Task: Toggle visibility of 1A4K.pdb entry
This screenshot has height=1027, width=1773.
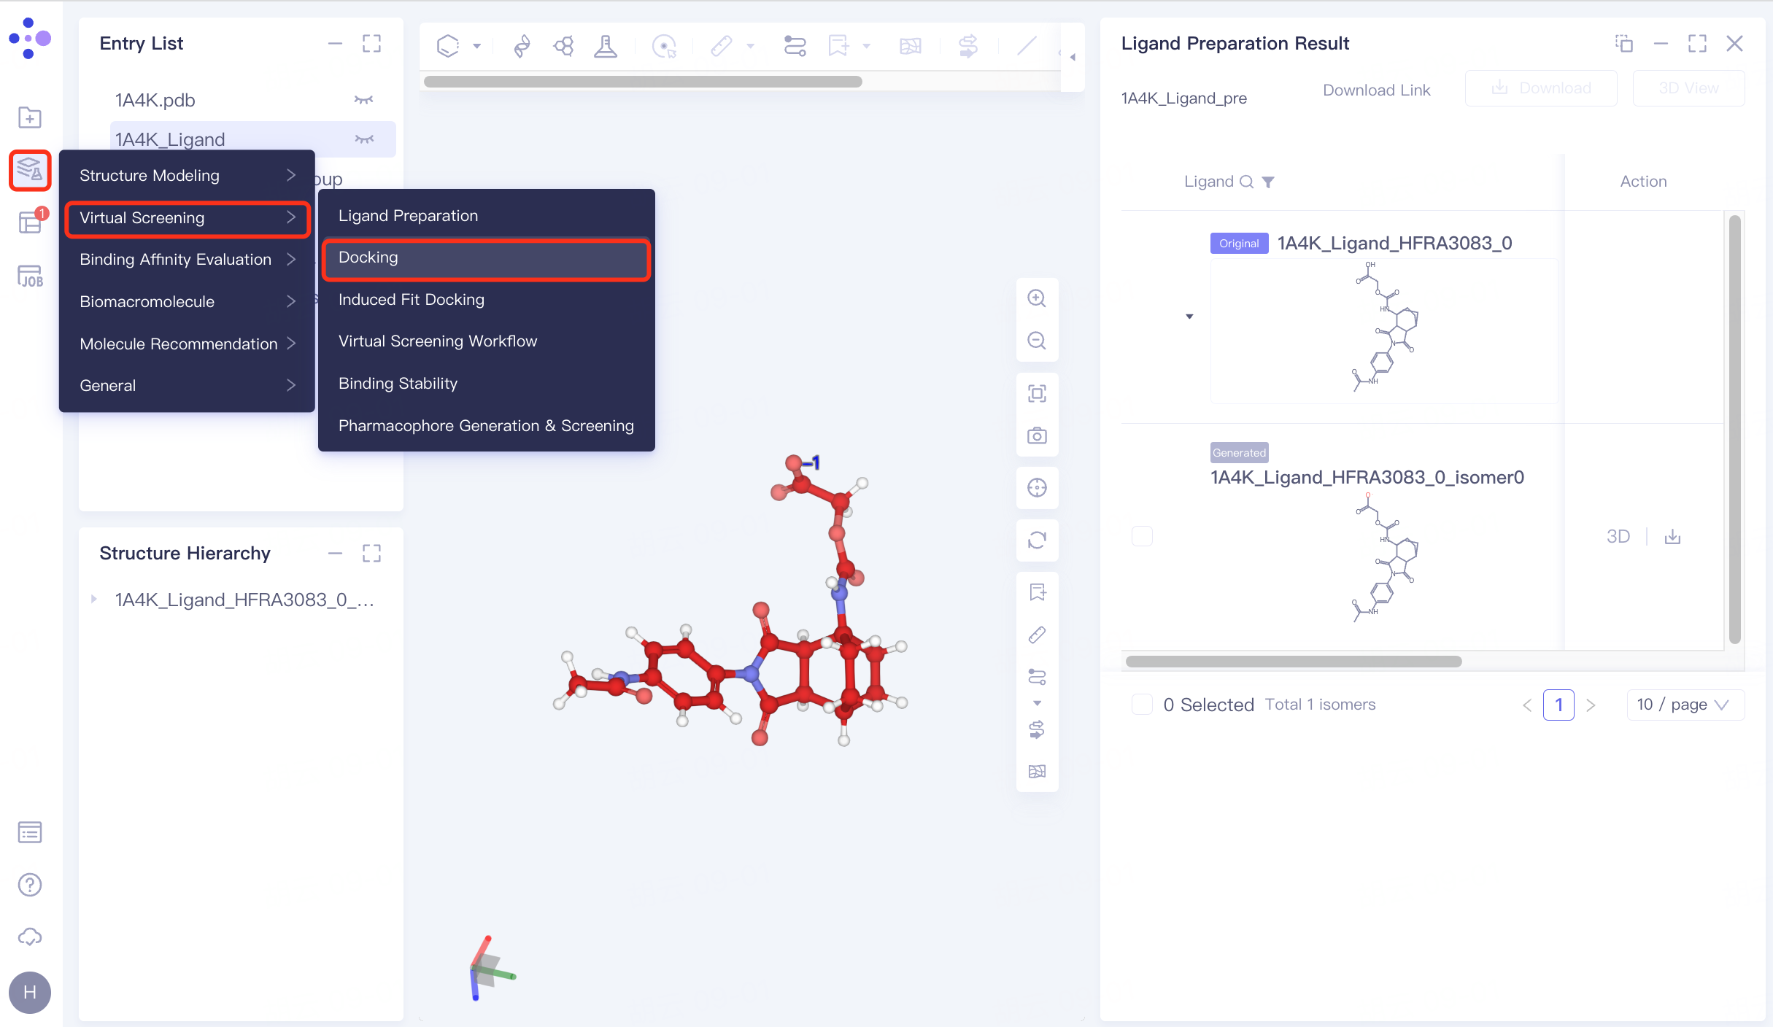Action: (363, 100)
